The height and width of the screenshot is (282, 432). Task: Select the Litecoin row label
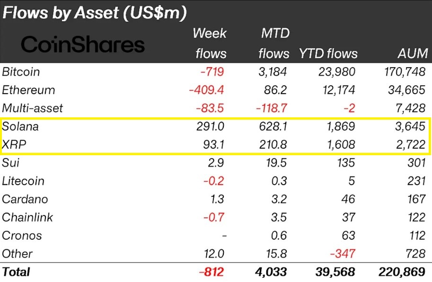23,181
